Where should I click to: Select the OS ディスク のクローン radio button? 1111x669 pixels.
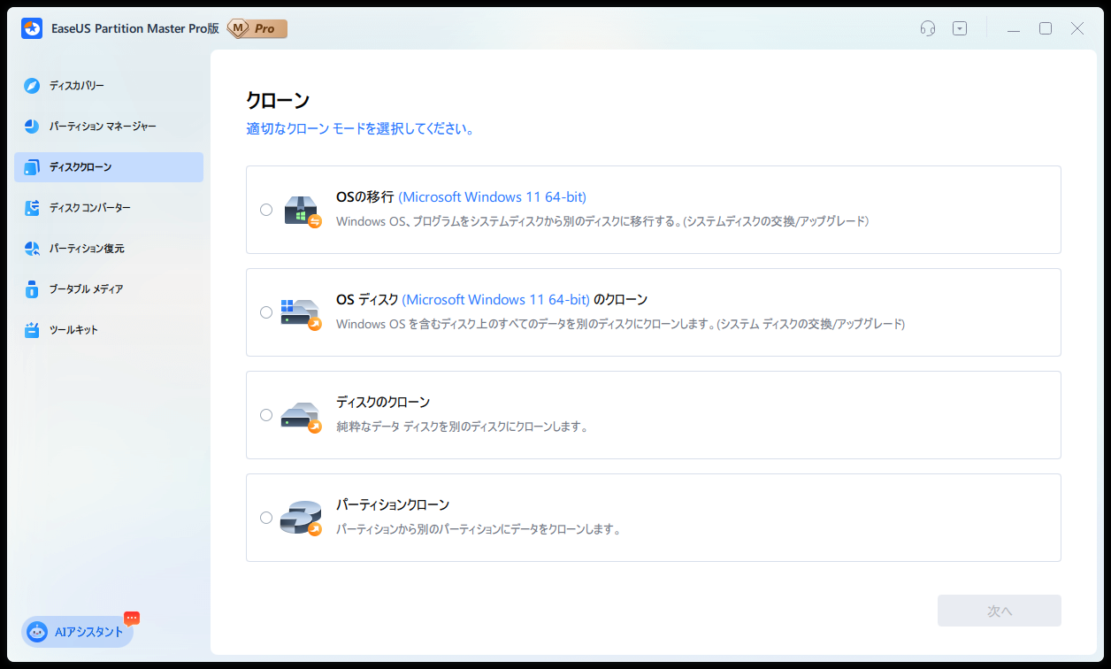coord(266,312)
